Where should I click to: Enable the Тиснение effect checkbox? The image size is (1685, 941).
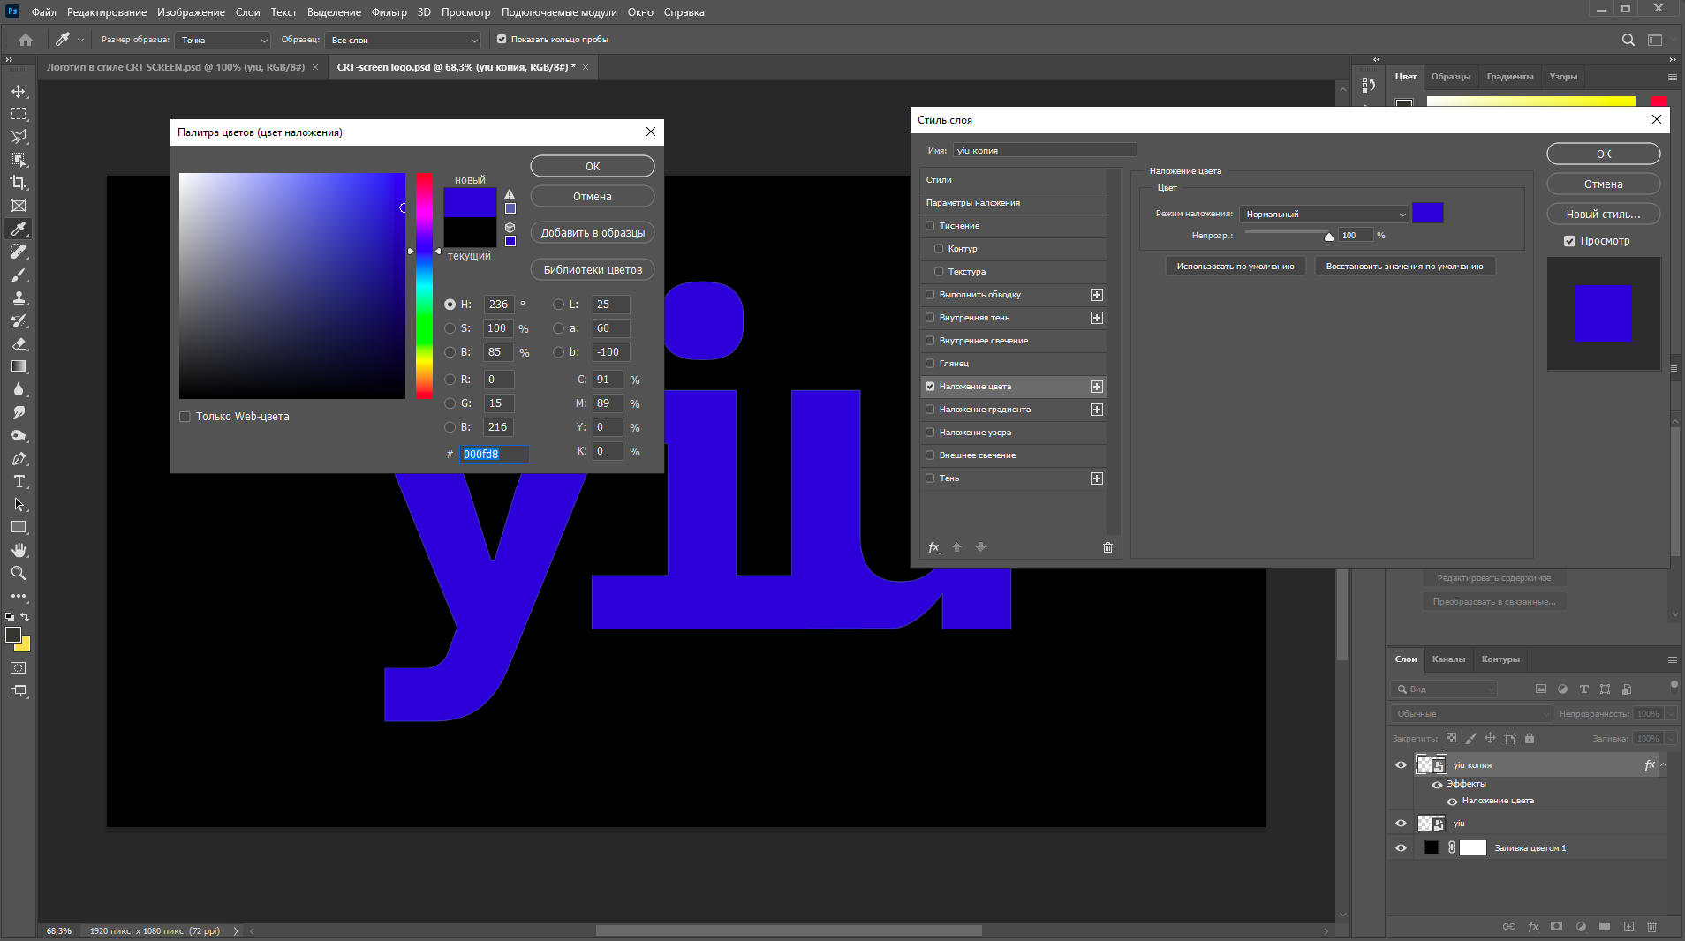930,226
